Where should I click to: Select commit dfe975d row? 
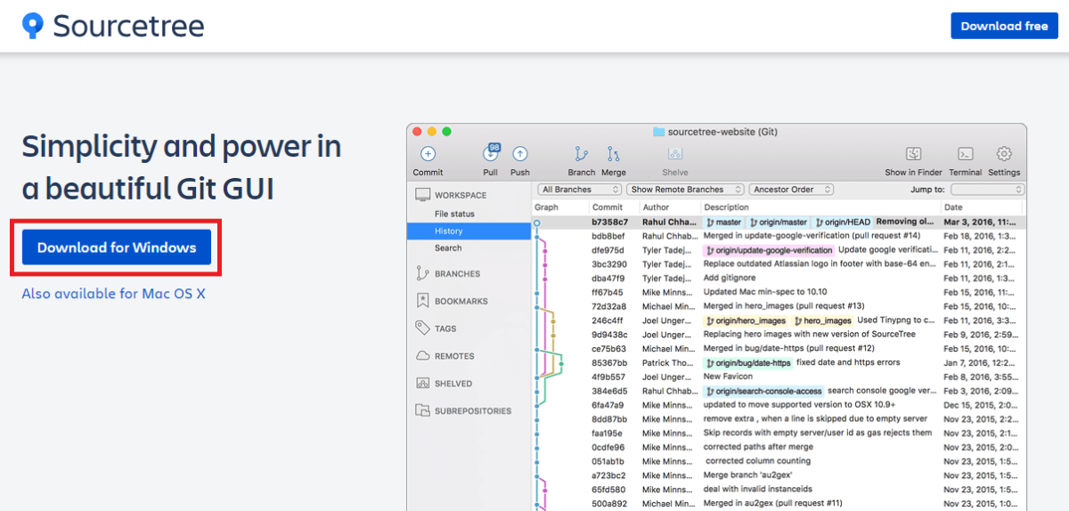779,250
